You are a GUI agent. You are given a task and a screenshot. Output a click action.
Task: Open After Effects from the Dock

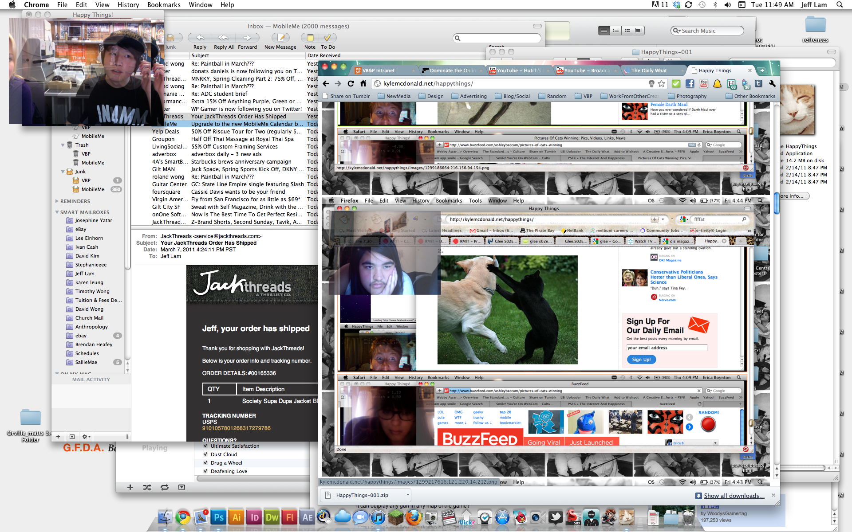coord(308,517)
